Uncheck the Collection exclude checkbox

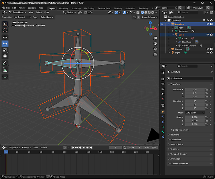click(x=204, y=20)
